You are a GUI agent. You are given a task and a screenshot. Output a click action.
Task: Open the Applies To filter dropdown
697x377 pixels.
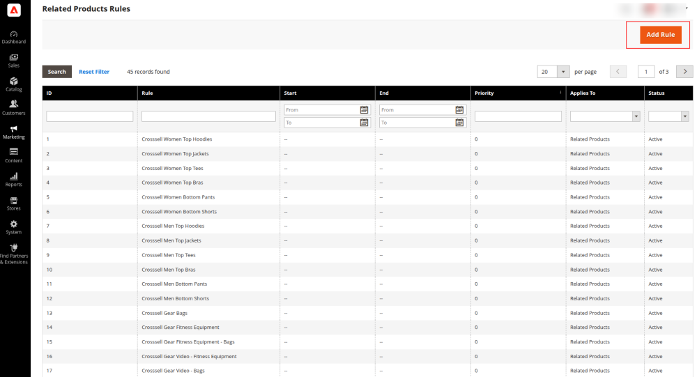coord(636,116)
